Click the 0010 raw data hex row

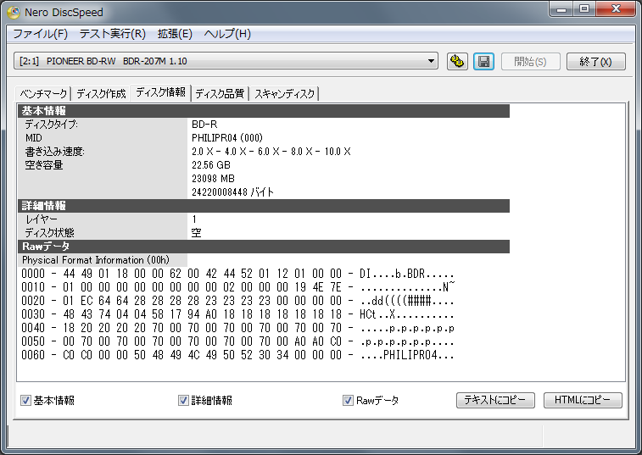tap(237, 287)
